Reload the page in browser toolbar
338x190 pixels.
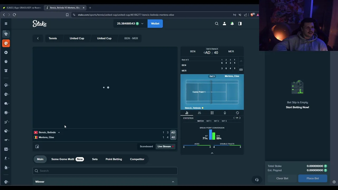(14, 15)
